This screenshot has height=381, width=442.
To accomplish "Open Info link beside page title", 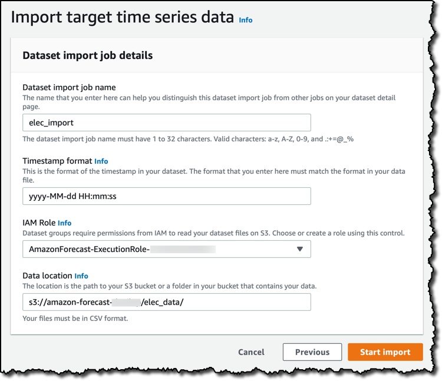I will point(246,20).
